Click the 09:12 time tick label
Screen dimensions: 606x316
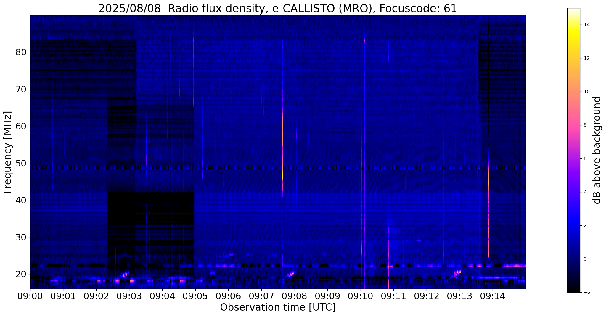pos(426,296)
